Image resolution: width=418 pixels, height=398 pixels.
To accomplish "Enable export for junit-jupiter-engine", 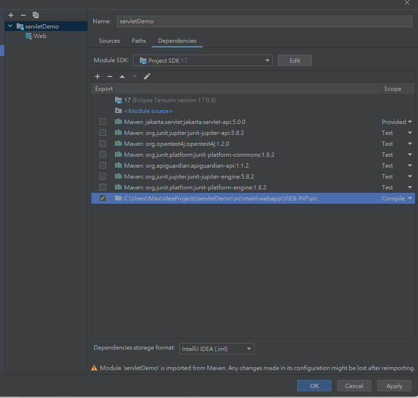I will point(103,176).
